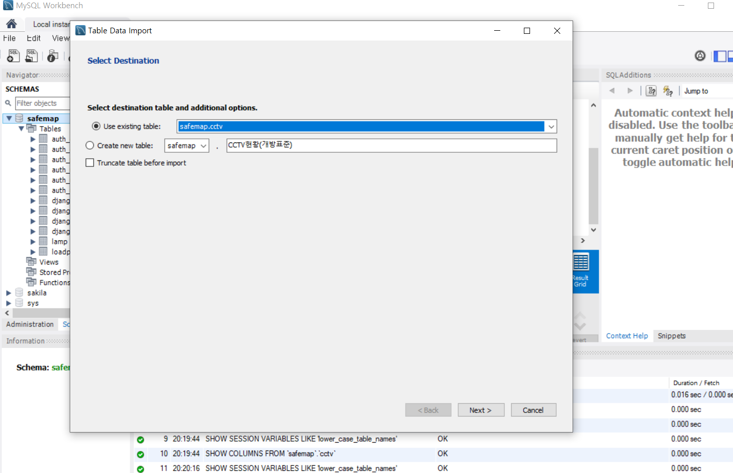Expand the loadp table node
Viewport: 733px width, 473px height.
click(x=33, y=252)
